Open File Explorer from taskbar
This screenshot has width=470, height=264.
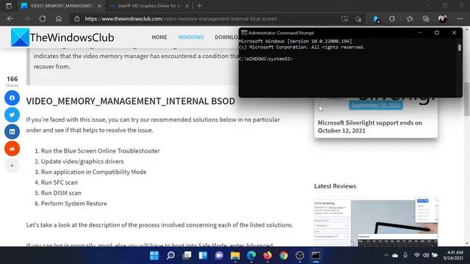click(235, 255)
